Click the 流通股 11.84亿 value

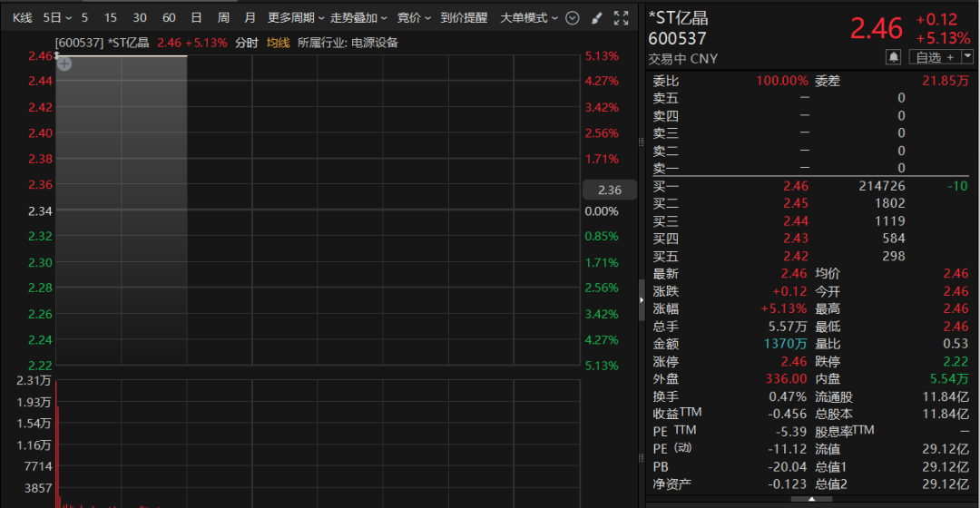[946, 396]
